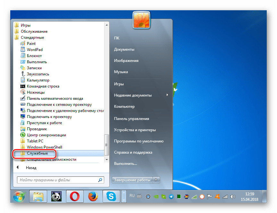Select Панель управления

coord(132,118)
